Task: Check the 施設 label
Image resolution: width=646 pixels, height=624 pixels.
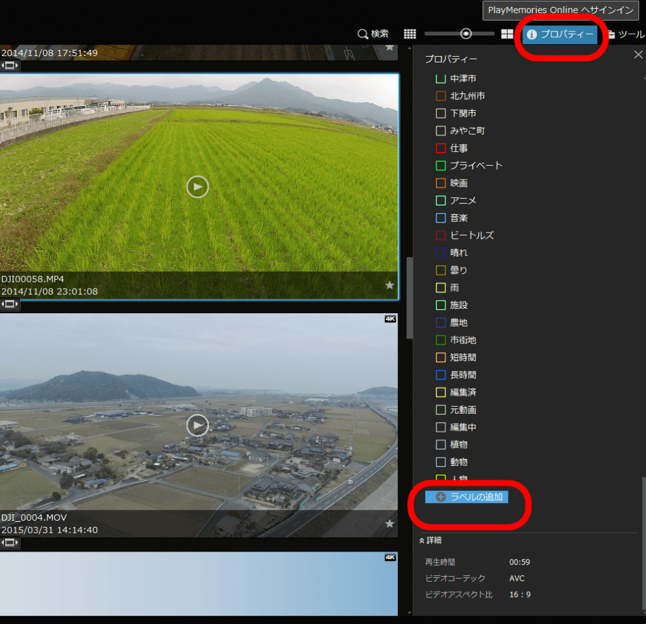Action: [440, 305]
